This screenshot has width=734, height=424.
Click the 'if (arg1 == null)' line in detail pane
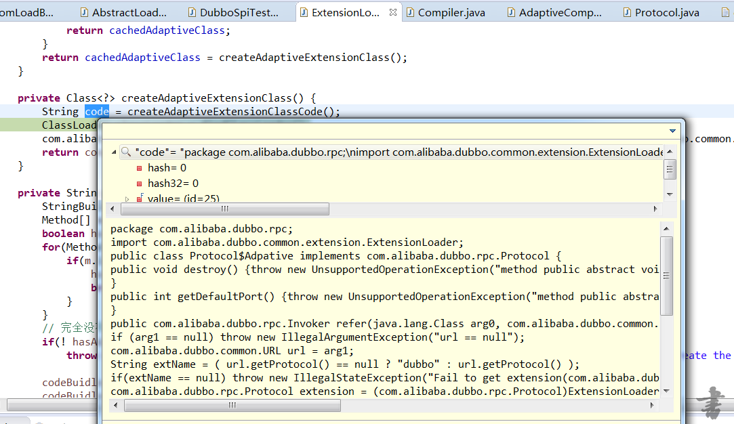tap(317, 337)
